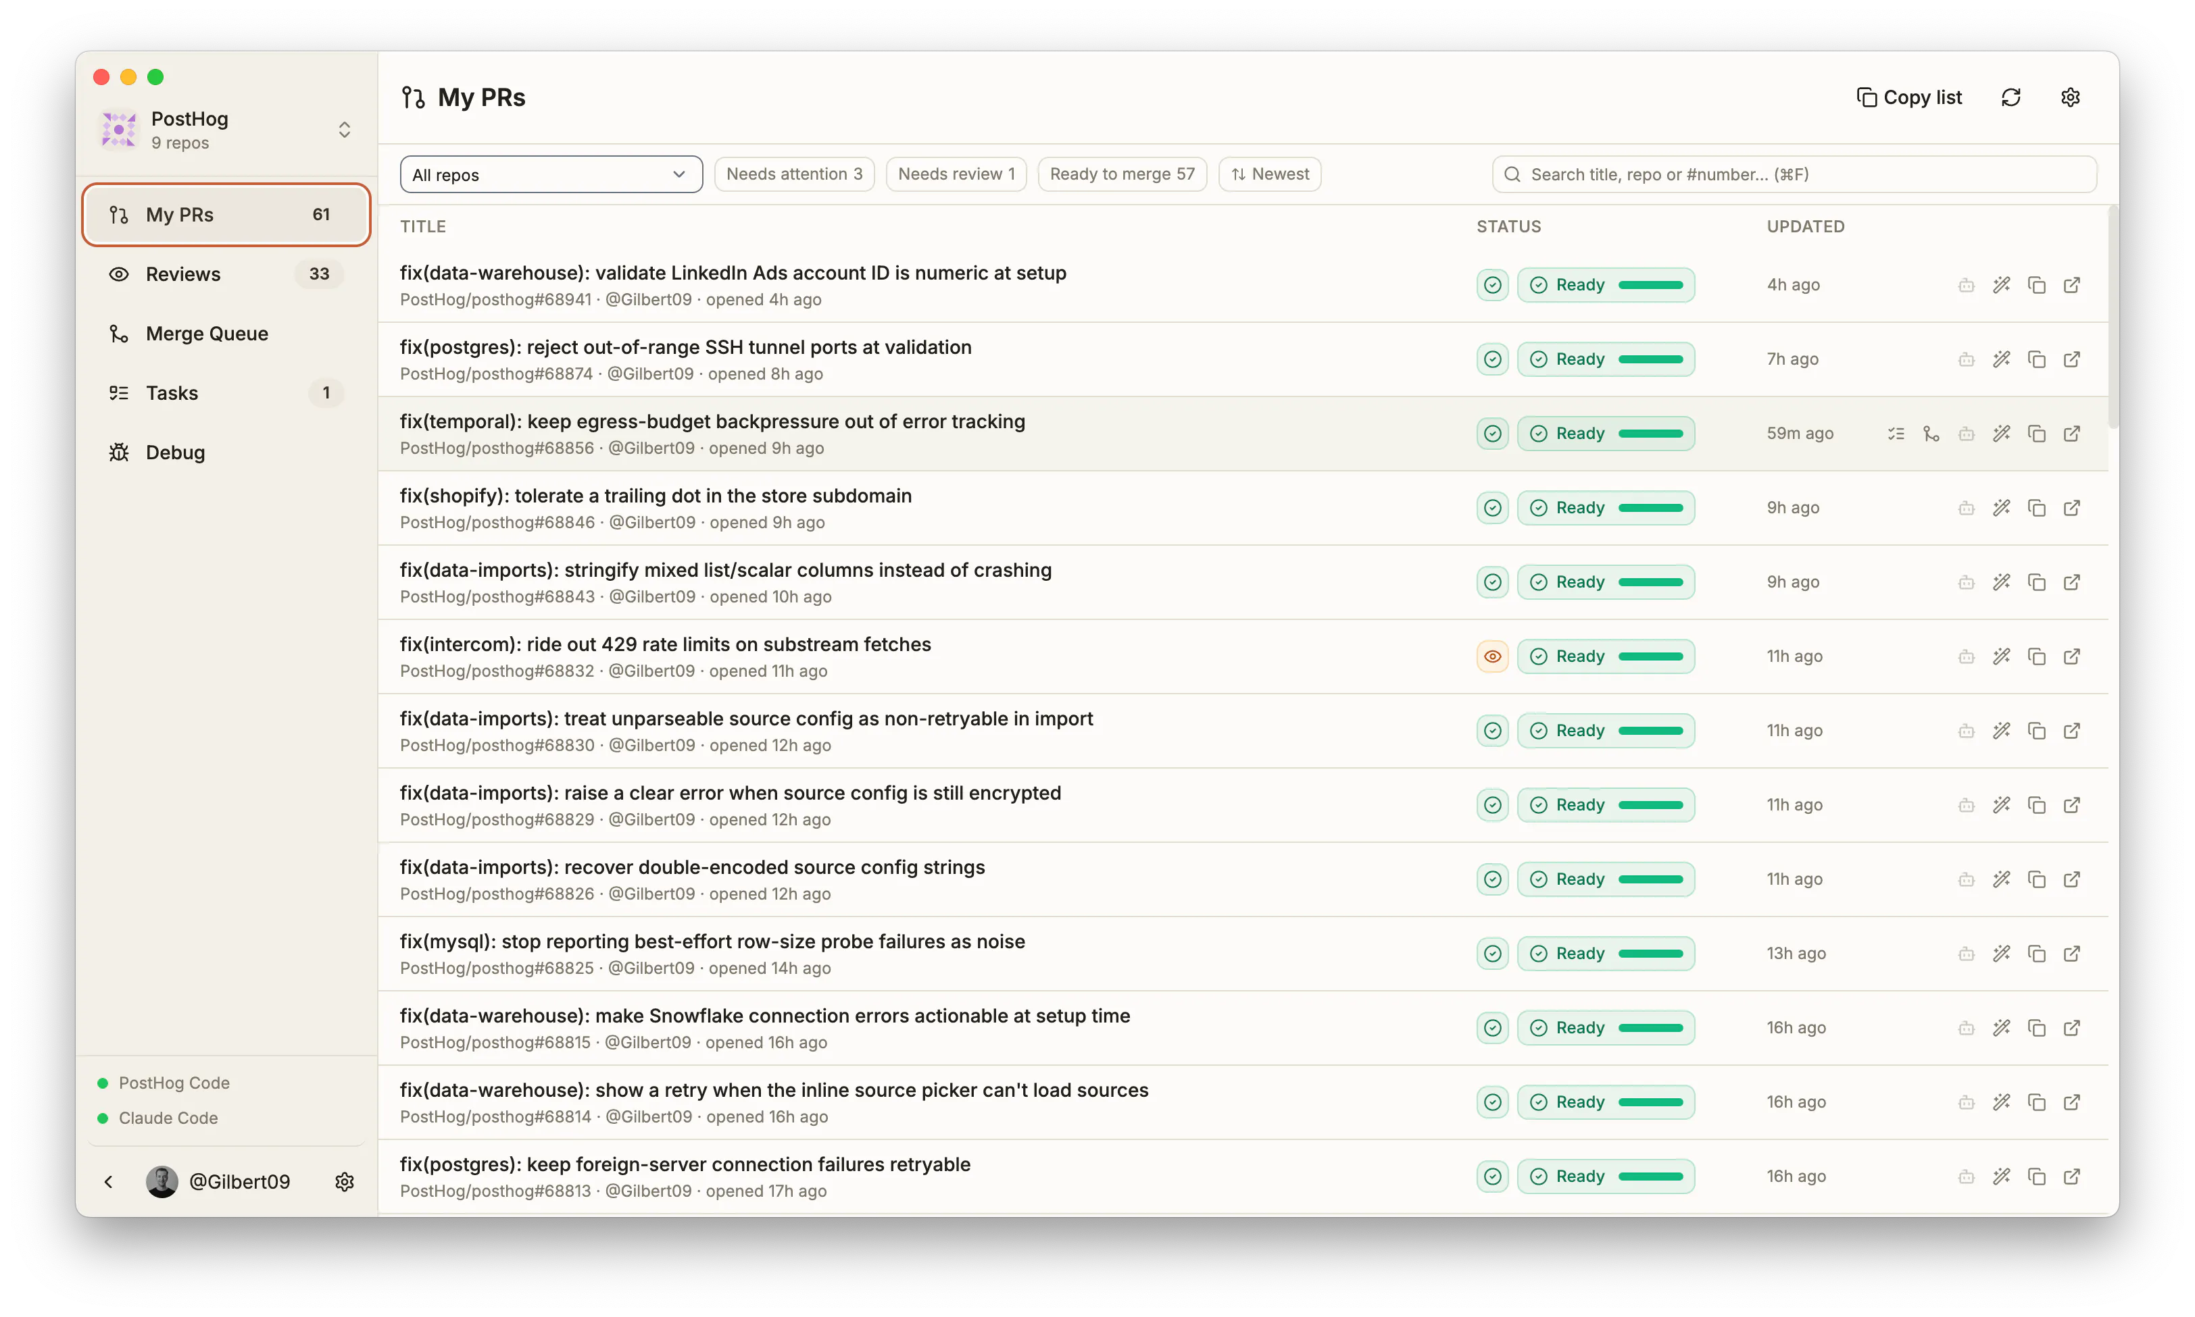Focus the search title, repo or #number field

(1794, 175)
